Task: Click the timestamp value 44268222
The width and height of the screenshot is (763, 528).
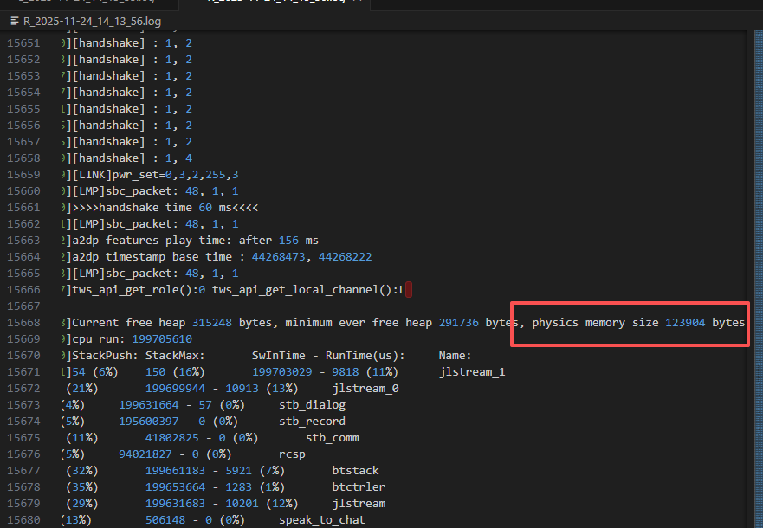Action: (345, 257)
